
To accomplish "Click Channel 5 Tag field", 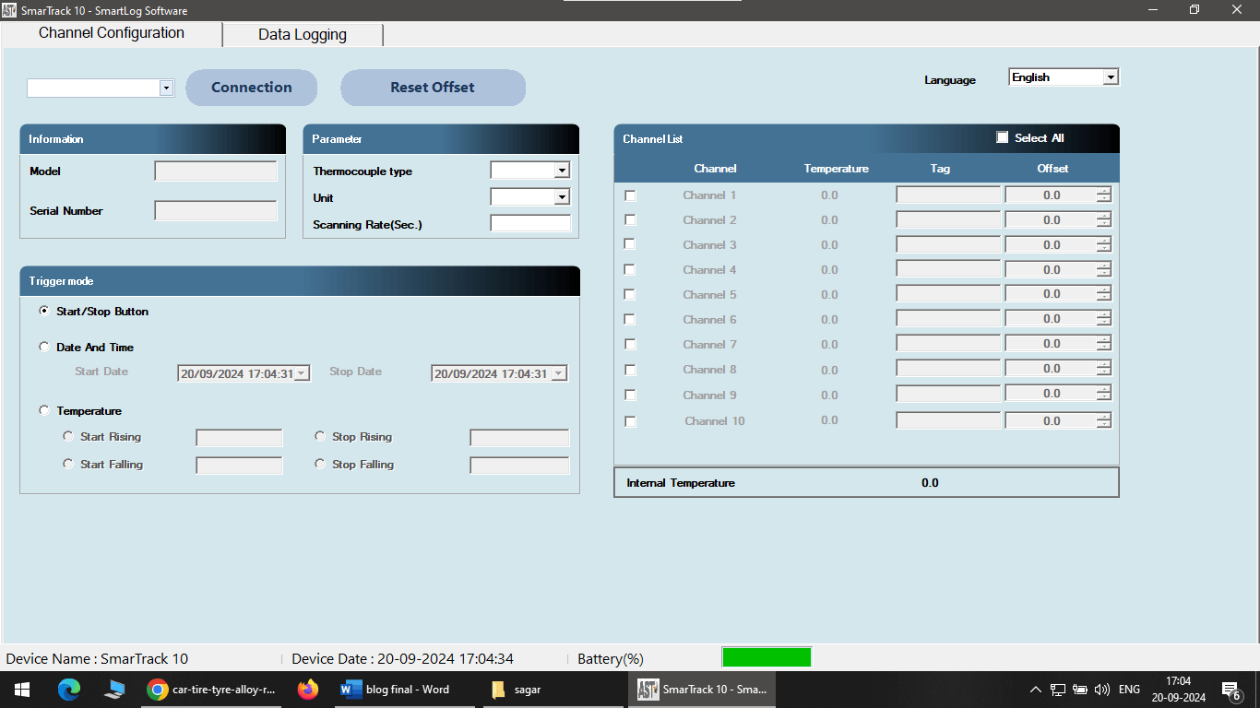I will 948,294.
